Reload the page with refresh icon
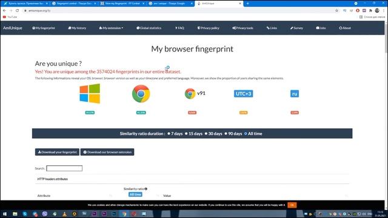388x218 pixels. (18, 10)
